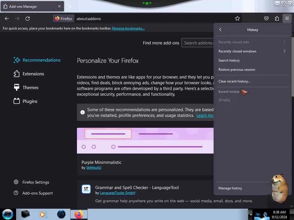Follow the Manage bookmarks link
This screenshot has width=294, height=220.
point(128,28)
